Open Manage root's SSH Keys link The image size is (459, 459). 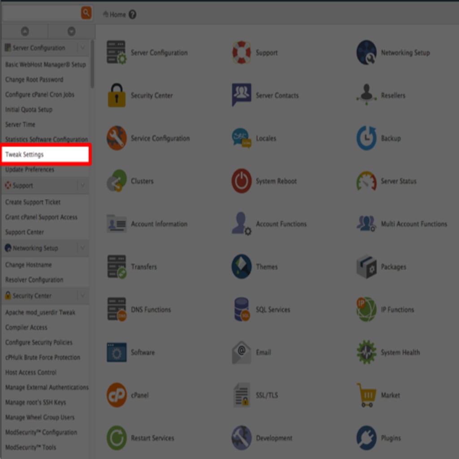[x=35, y=402]
